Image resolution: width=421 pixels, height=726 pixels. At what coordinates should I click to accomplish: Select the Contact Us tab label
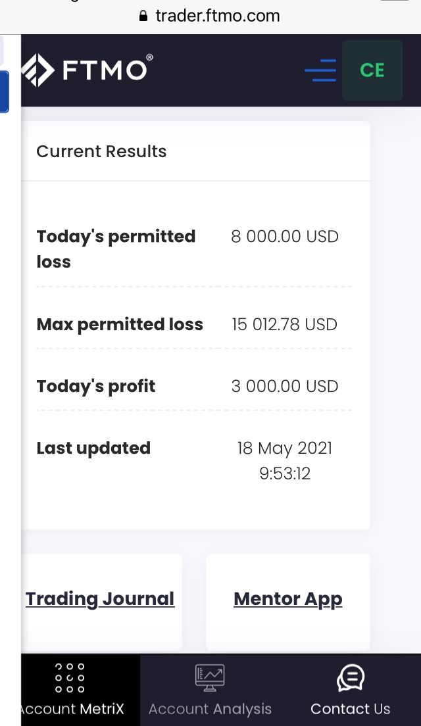[351, 709]
